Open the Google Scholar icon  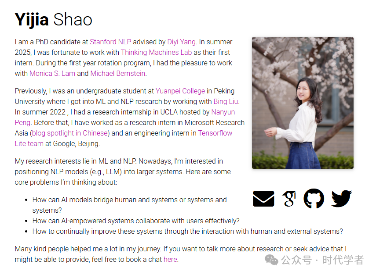(289, 199)
